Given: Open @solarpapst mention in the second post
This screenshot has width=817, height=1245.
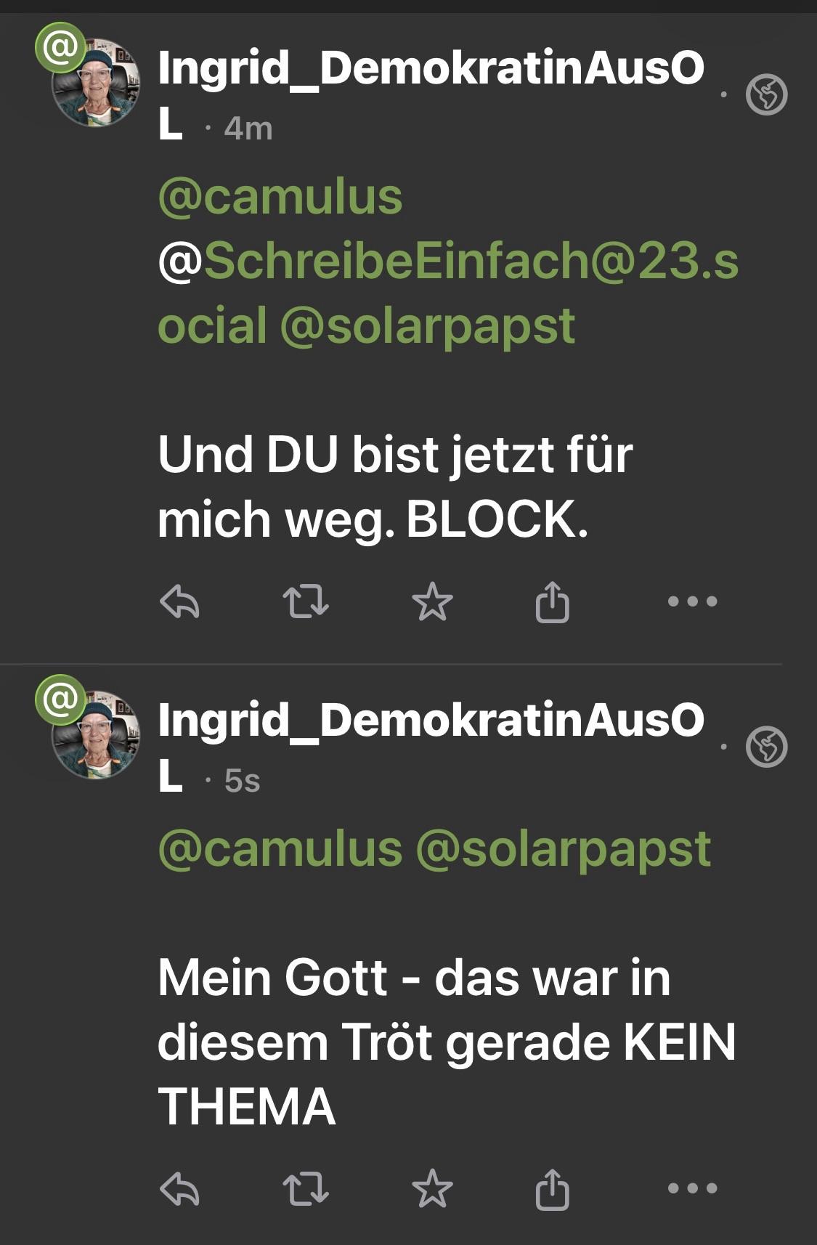Looking at the screenshot, I should tap(564, 848).
